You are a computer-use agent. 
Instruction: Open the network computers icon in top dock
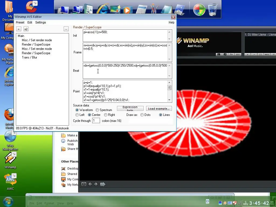click(x=77, y=9)
